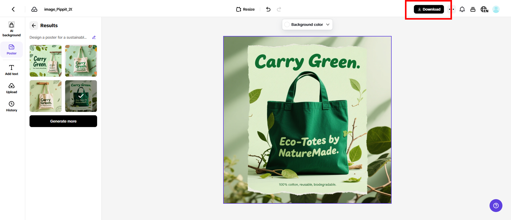
Task: Click the 'Carry Green.' headline on the poster
Action: 307,62
